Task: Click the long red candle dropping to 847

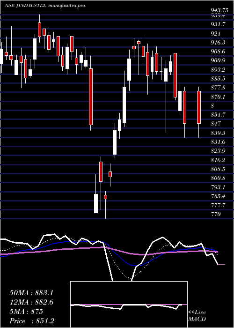Action: click(91, 97)
